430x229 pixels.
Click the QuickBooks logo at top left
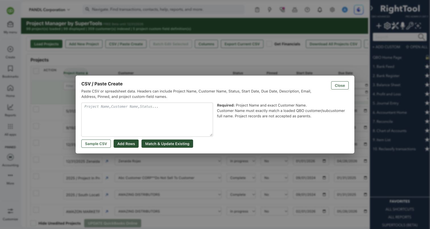coord(11,11)
